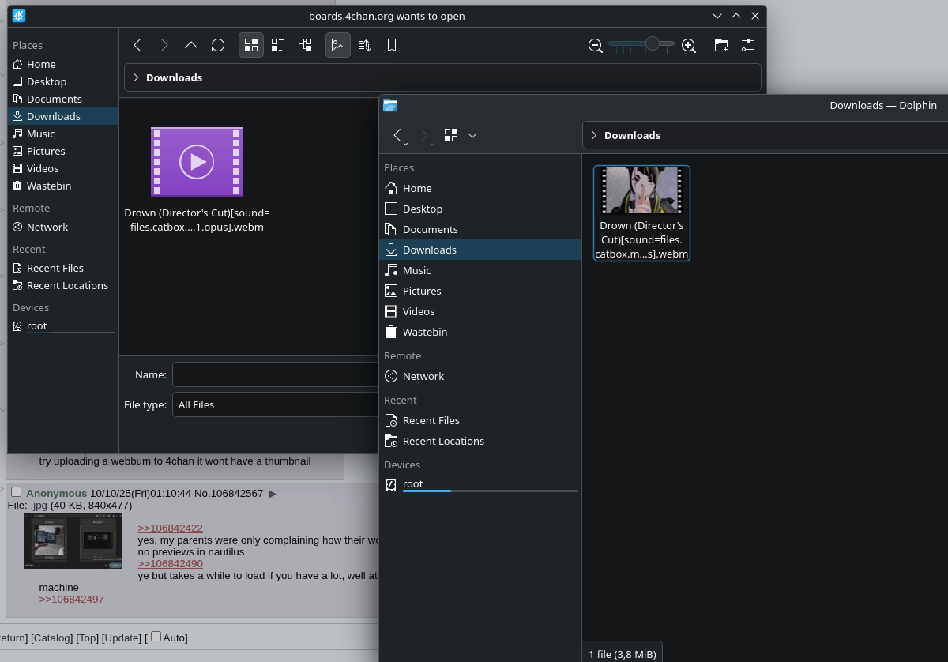Open the bookmarks menu in file dialog
The width and height of the screenshot is (948, 662).
[x=391, y=46]
